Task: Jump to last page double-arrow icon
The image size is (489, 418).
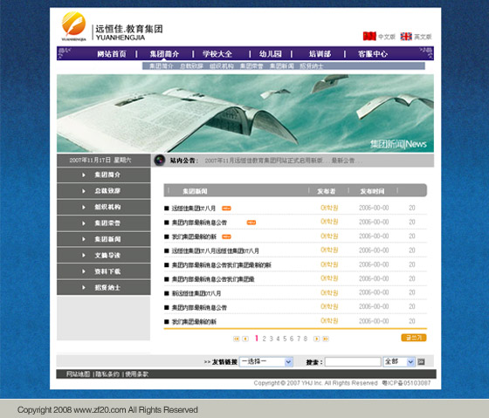Action: [x=326, y=339]
